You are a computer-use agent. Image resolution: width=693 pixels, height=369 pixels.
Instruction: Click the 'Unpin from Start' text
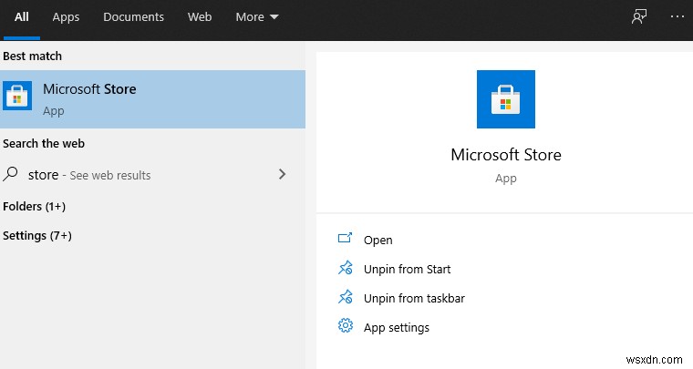point(407,269)
